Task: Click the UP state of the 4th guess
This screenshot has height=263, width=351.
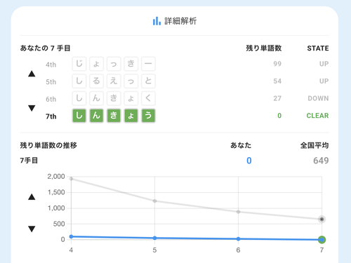Action: click(324, 64)
